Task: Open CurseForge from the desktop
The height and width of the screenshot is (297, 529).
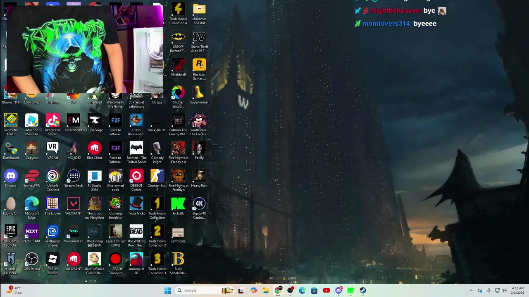Action: [94, 123]
